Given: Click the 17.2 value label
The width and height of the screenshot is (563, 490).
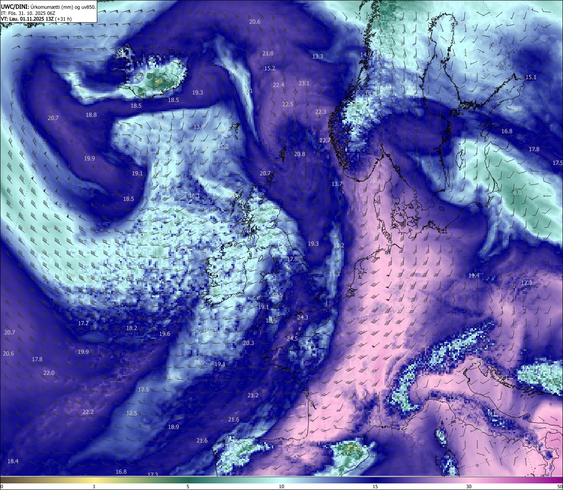Looking at the screenshot, I should (x=83, y=323).
